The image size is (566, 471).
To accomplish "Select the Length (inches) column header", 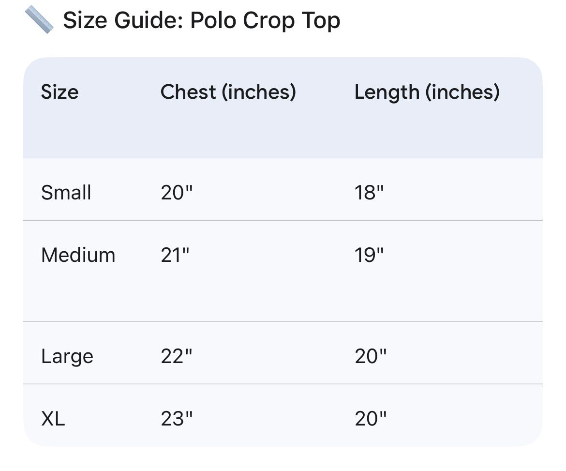I will (x=427, y=92).
